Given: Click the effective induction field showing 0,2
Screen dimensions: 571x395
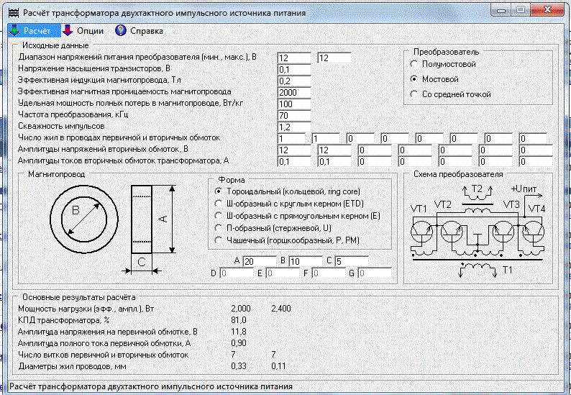Looking at the screenshot, I should point(294,81).
